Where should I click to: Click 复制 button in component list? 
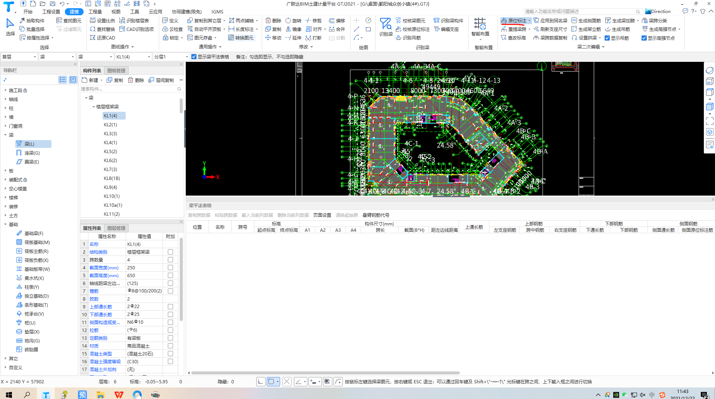(x=115, y=80)
